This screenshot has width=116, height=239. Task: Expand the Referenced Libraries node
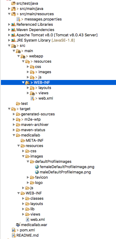[x=9, y=25]
